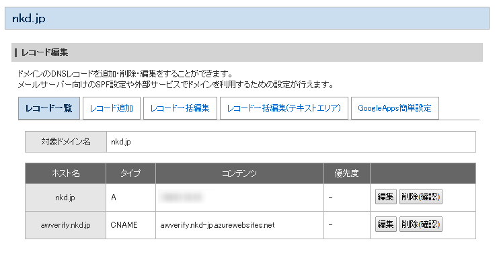
Task: Open レコード一括編集(テキストエリア) tab
Action: [x=284, y=108]
